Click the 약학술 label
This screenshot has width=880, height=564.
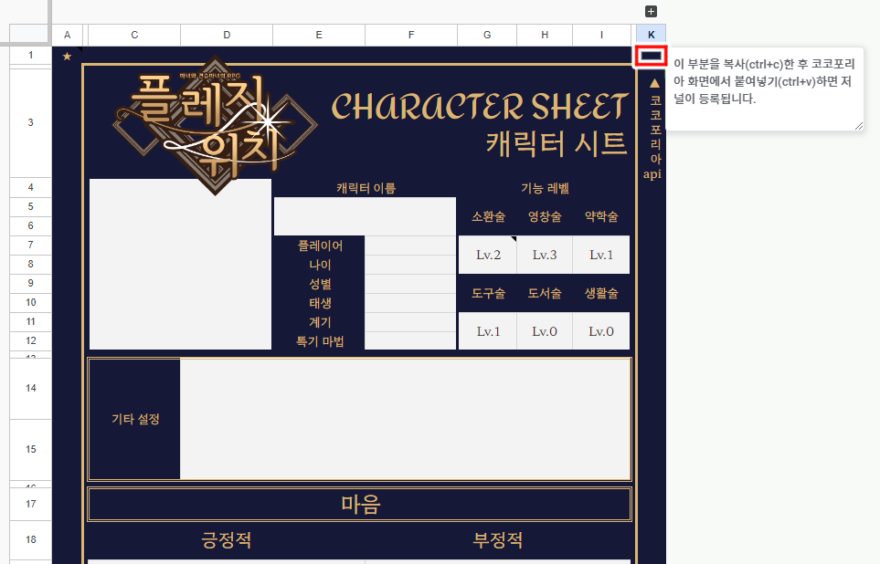click(601, 216)
